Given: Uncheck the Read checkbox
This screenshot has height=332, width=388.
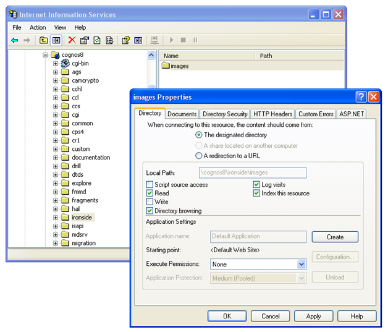Looking at the screenshot, I should pyautogui.click(x=150, y=193).
